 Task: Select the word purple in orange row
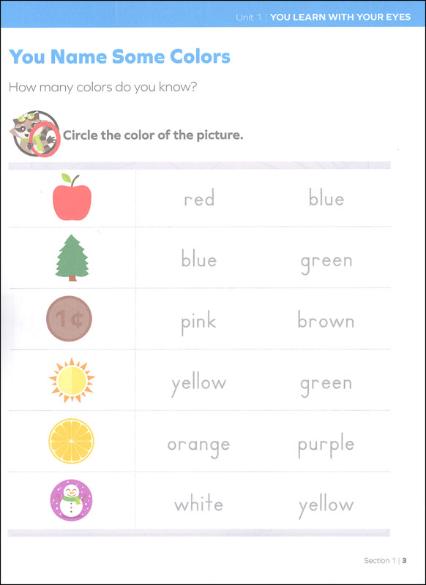click(326, 445)
